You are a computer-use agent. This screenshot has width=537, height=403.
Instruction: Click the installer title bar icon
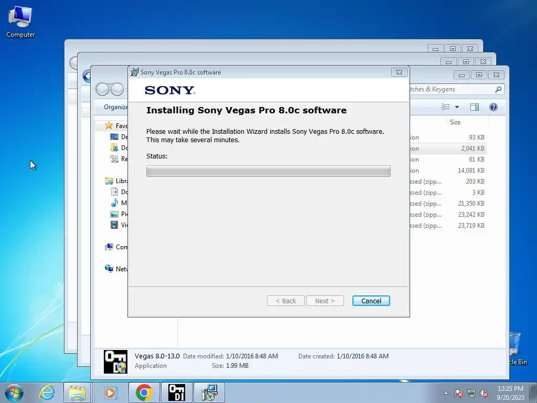click(134, 72)
